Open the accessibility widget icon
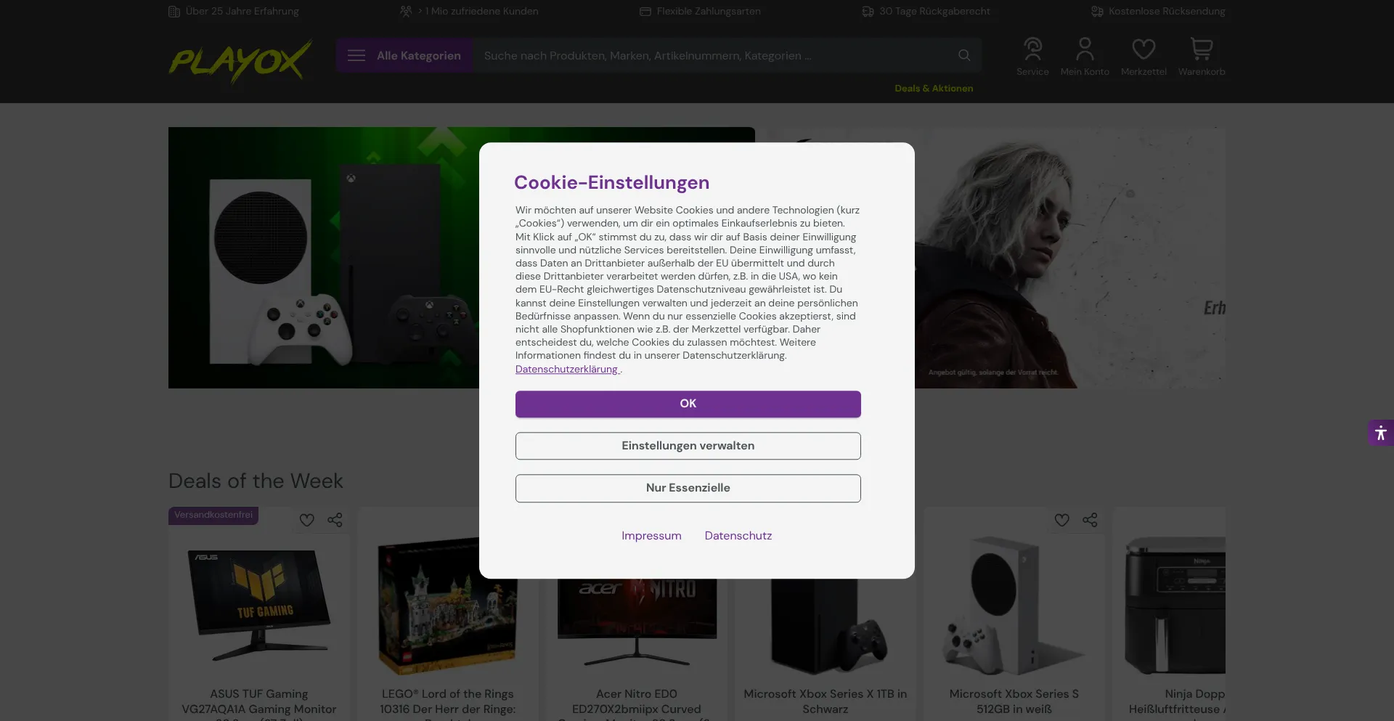 coord(1381,433)
